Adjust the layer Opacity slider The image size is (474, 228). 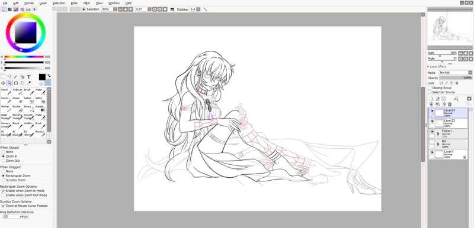pyautogui.click(x=456, y=78)
